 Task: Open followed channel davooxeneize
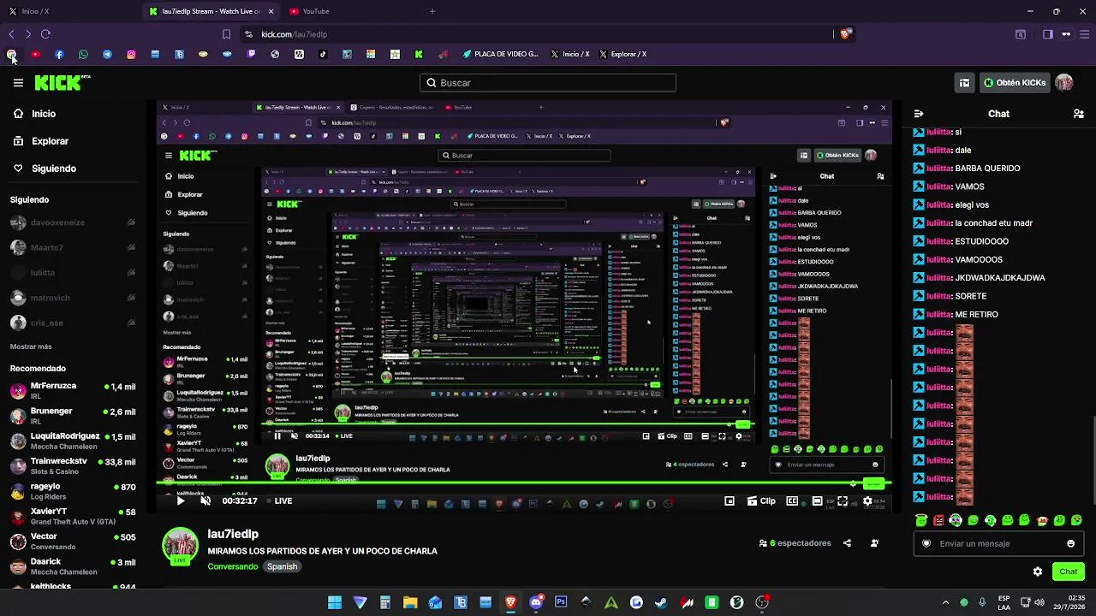coord(73,222)
